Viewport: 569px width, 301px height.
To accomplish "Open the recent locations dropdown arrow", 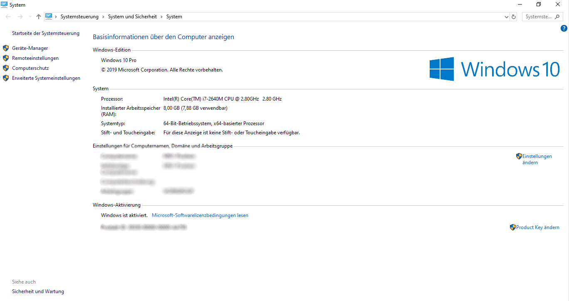I will point(30,17).
